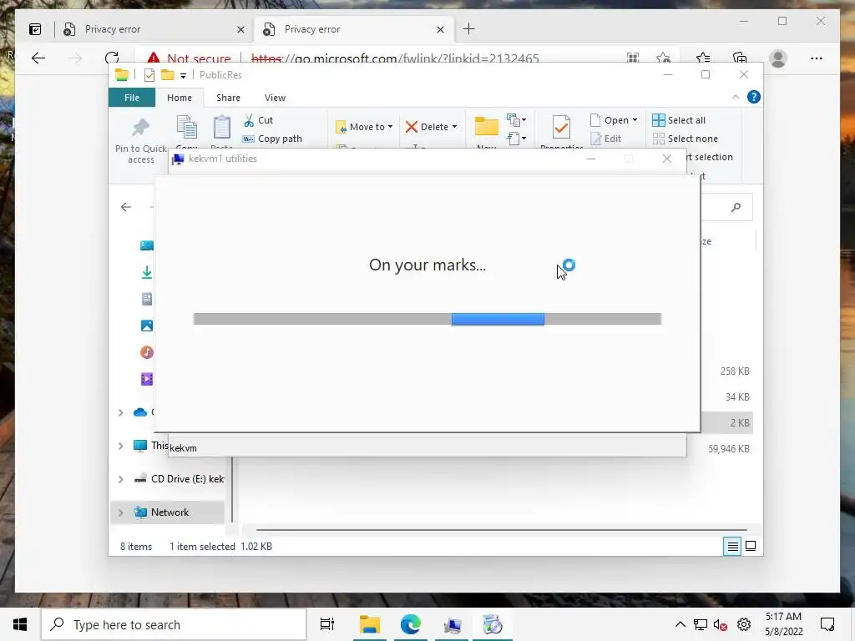This screenshot has height=641, width=855.
Task: Click the Edge profile avatar
Action: click(778, 58)
